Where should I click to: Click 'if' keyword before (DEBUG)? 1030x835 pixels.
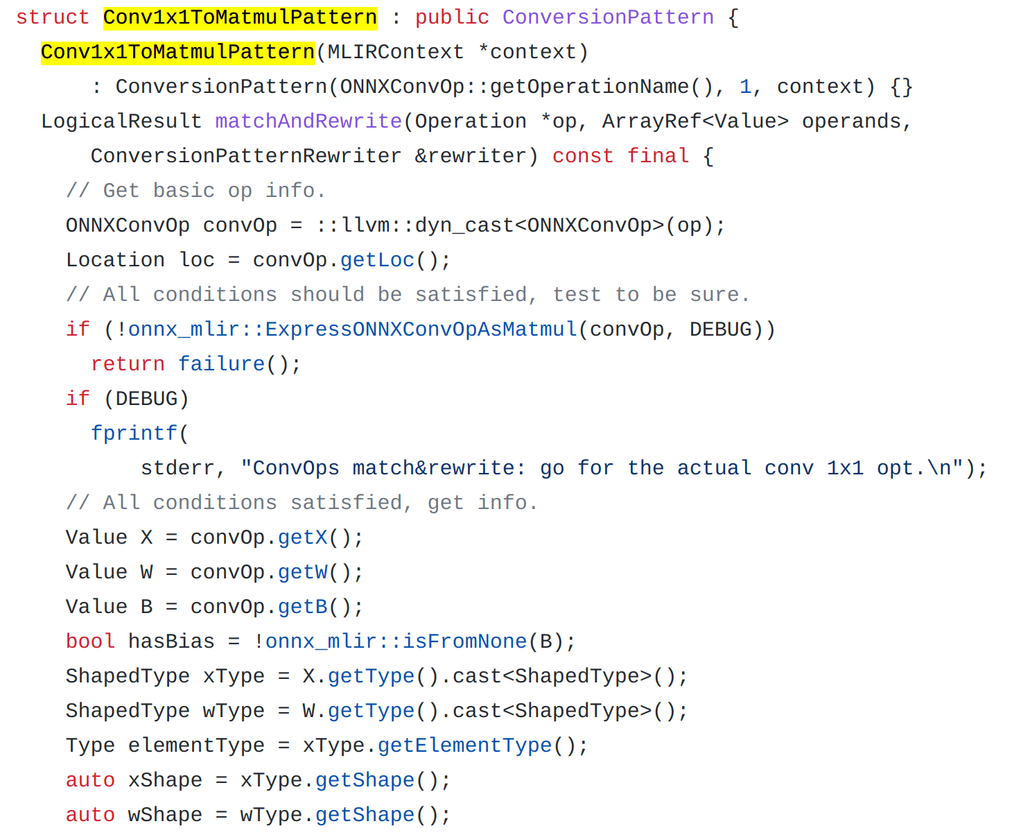(x=78, y=399)
